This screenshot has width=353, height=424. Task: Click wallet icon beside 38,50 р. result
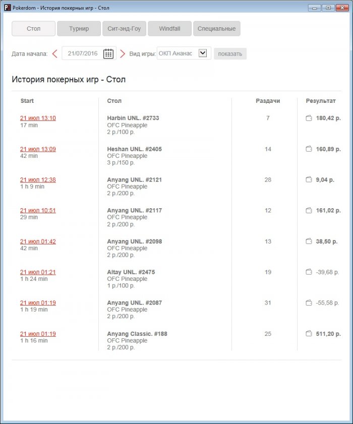(309, 241)
